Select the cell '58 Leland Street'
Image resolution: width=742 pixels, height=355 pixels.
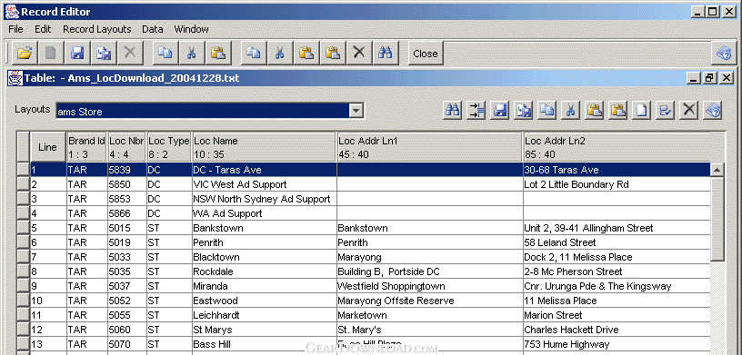pos(617,242)
